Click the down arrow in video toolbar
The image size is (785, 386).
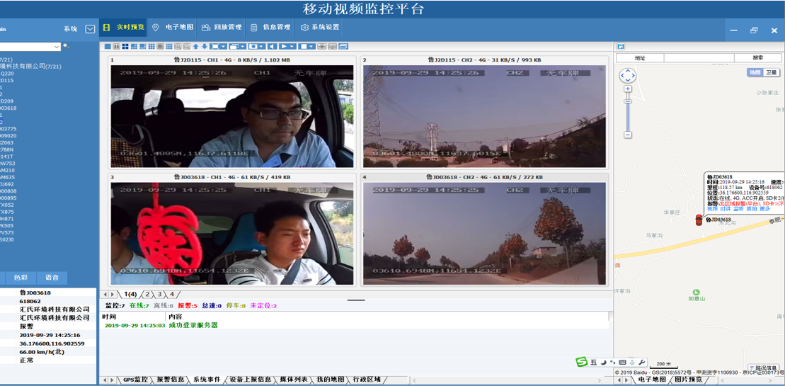(x=205, y=47)
